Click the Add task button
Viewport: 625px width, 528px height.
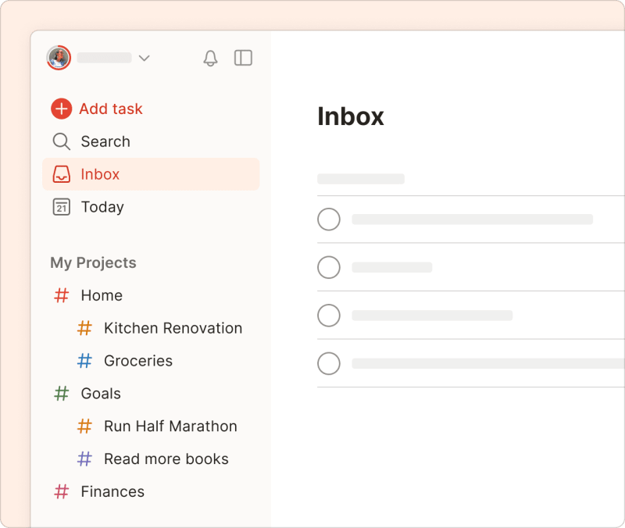coord(109,109)
